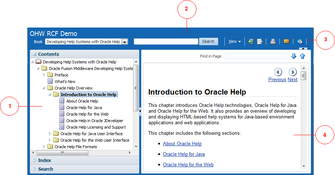Click the blue Find next down arrow

click(x=294, y=56)
